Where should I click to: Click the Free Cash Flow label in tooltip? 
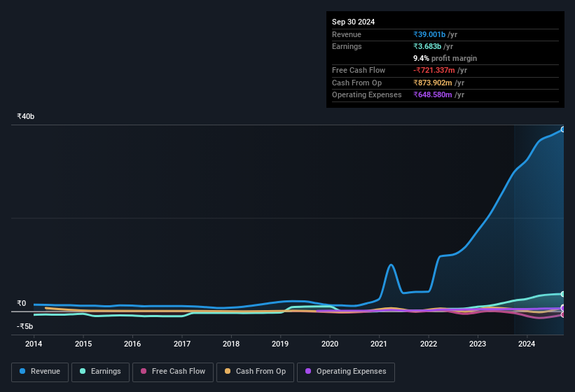coord(359,70)
